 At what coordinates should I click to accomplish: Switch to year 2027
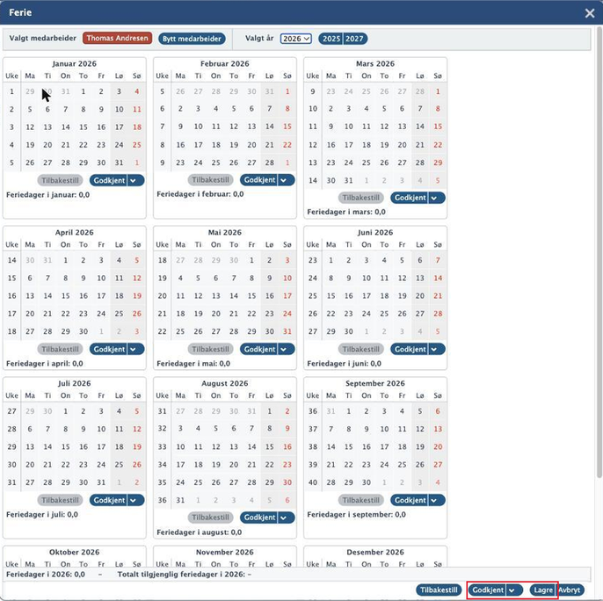(x=354, y=39)
